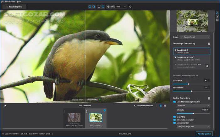Click the f/5.0 aperture text
The image size is (220, 137).
click(48, 134)
